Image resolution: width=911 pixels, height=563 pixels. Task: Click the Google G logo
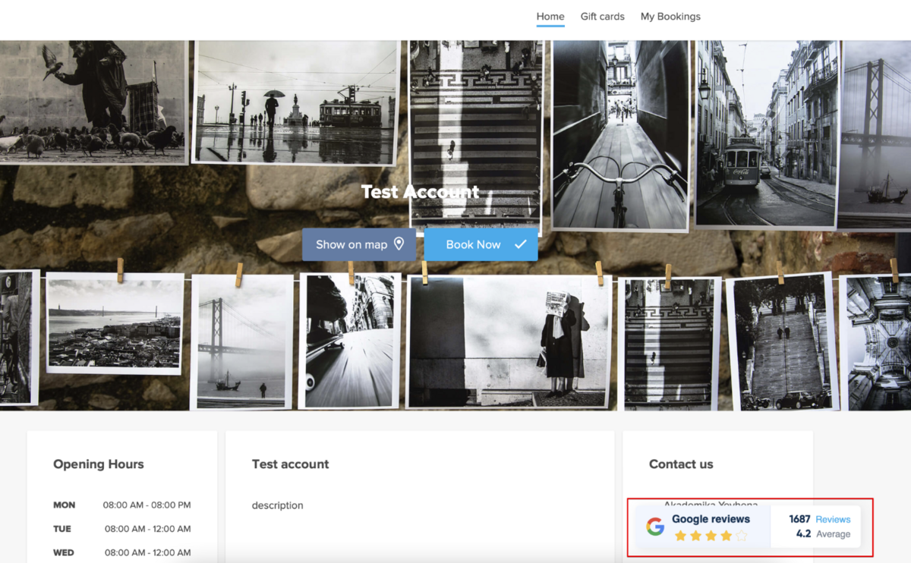(655, 527)
